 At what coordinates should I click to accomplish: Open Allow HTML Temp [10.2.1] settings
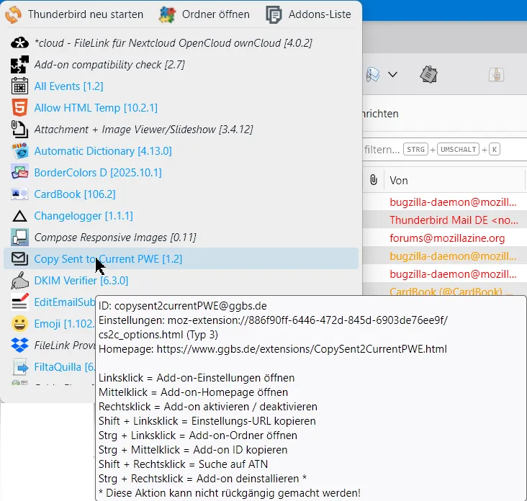181,107
